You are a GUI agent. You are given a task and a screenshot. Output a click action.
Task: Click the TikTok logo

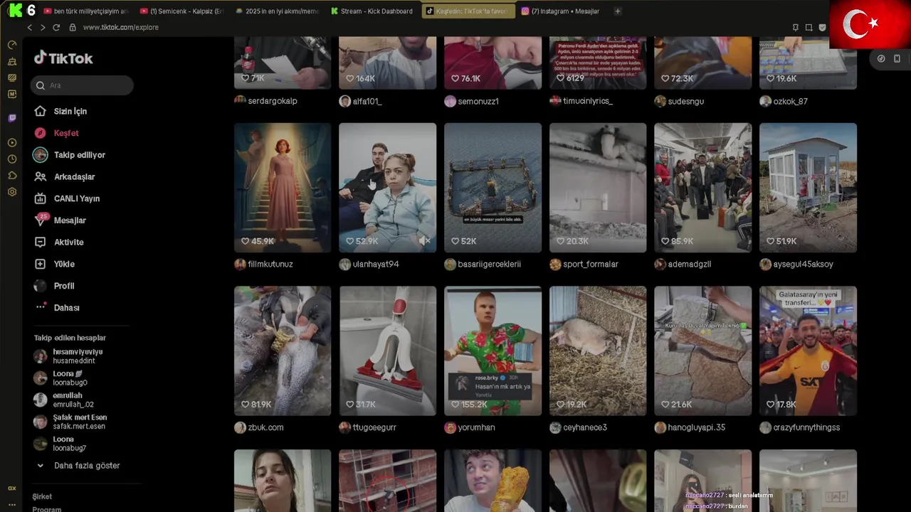(x=63, y=58)
